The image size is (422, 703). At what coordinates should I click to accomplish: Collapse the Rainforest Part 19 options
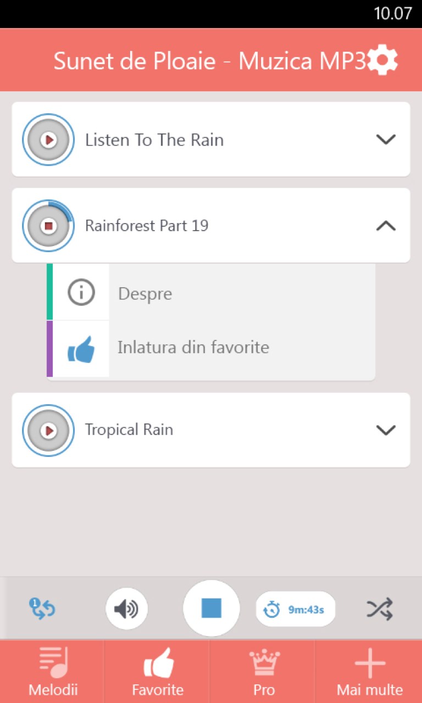(x=386, y=226)
